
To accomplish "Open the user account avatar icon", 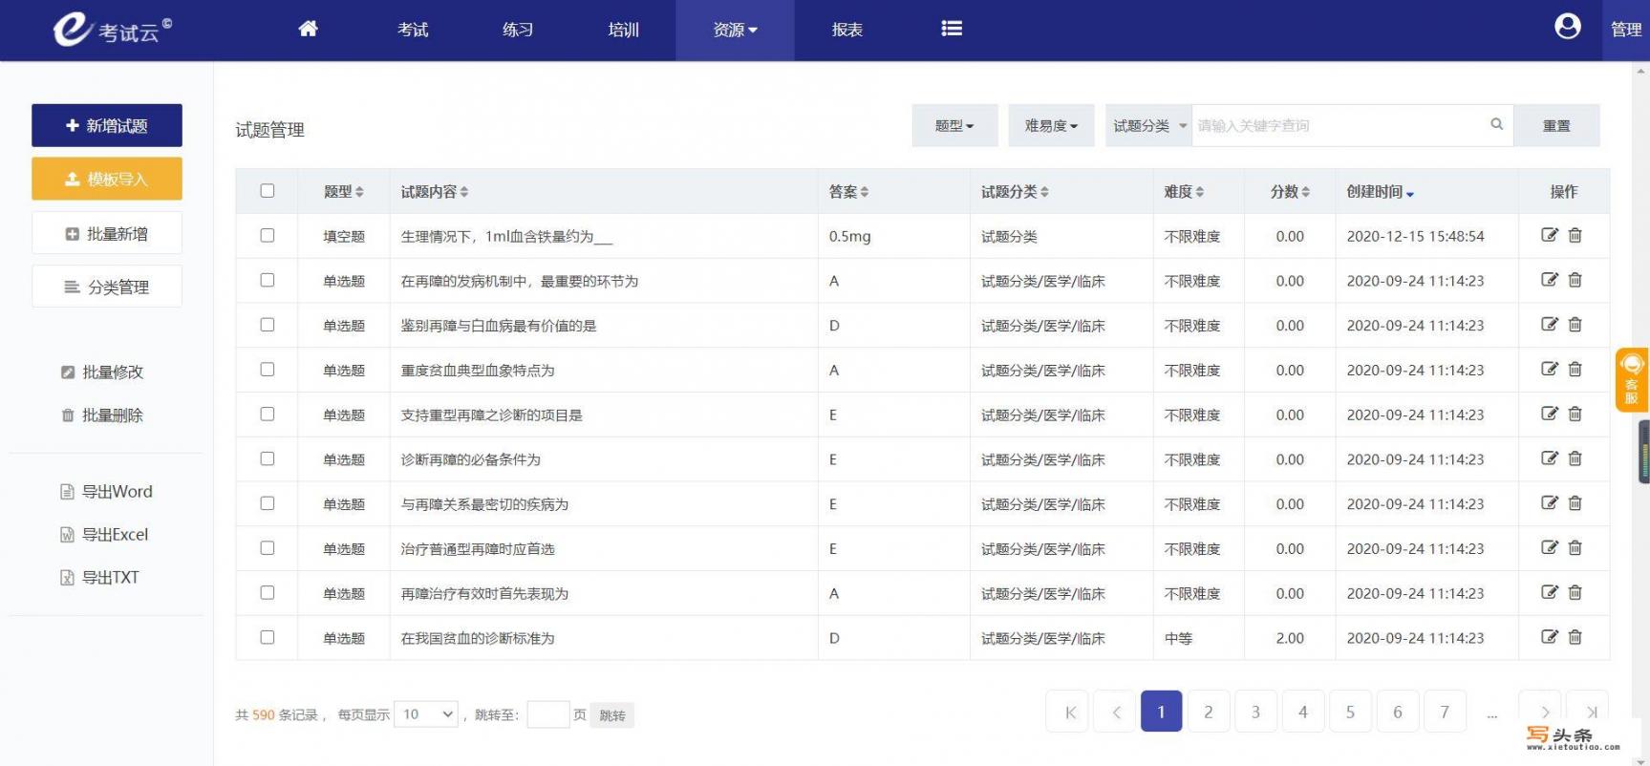I will pos(1567,27).
